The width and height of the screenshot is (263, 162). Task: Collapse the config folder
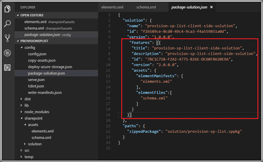pyautogui.click(x=22, y=48)
